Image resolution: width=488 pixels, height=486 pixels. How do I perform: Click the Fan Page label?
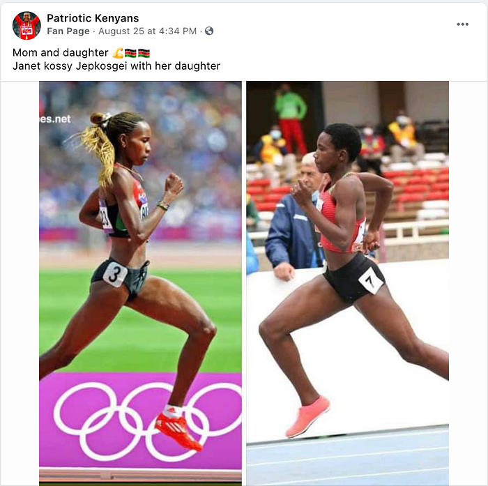pyautogui.click(x=68, y=31)
